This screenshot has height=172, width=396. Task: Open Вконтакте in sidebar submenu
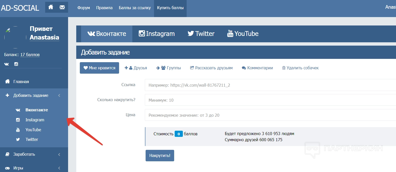(37, 110)
